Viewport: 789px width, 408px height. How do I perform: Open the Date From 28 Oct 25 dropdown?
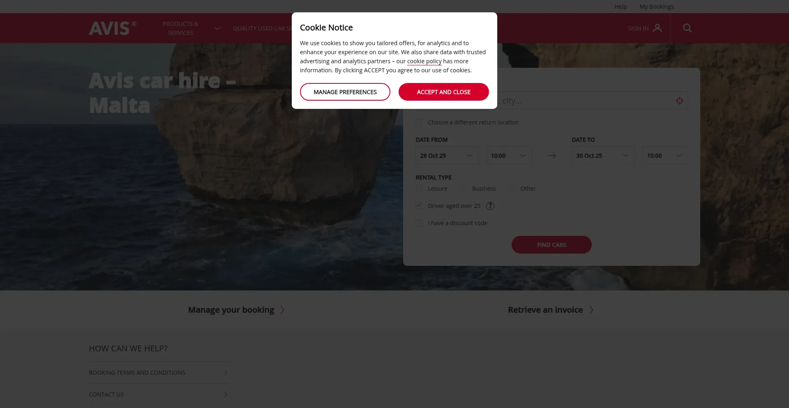447,156
